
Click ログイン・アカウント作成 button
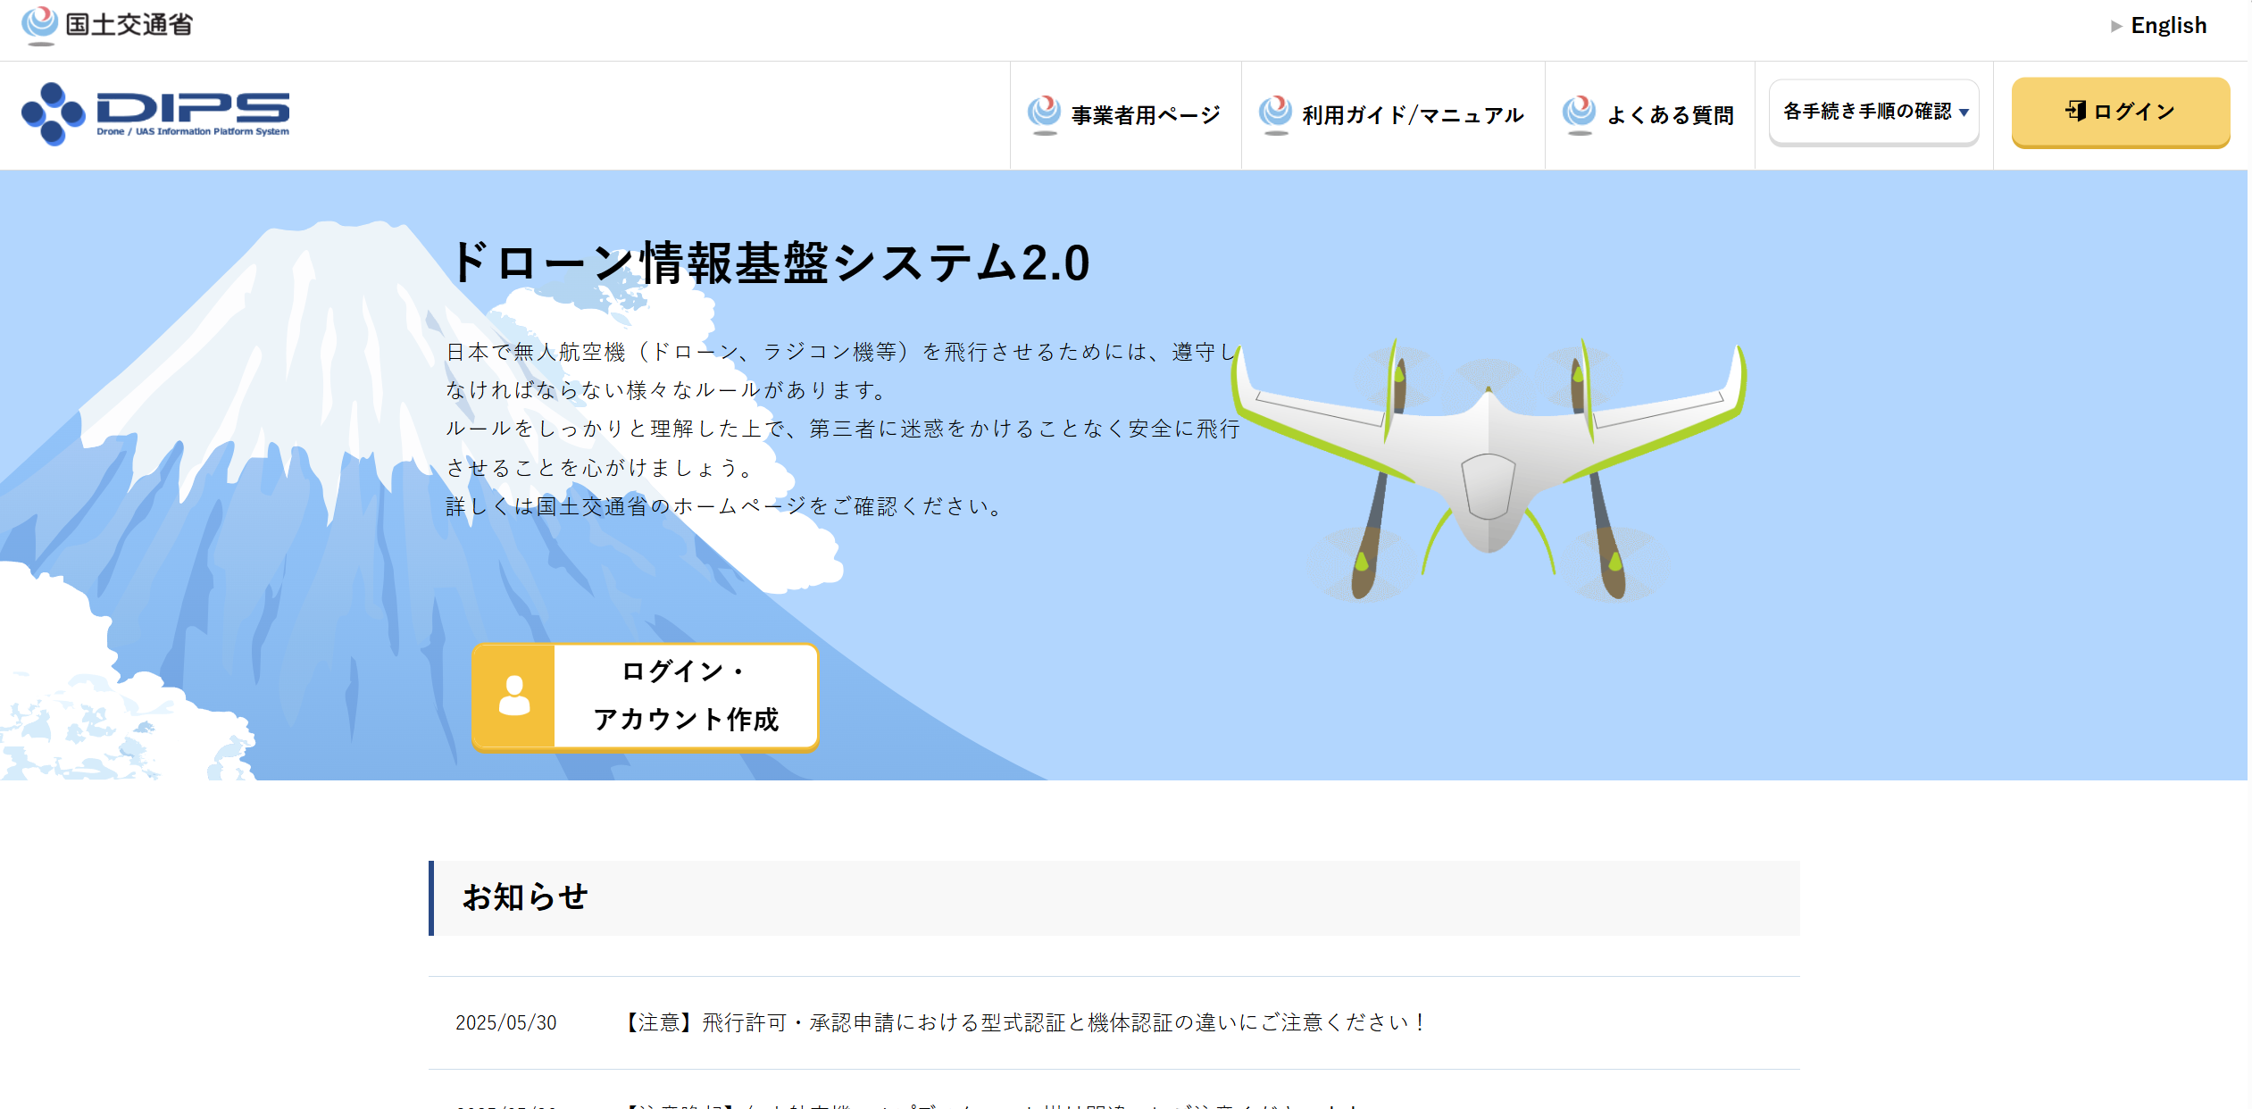tap(685, 696)
